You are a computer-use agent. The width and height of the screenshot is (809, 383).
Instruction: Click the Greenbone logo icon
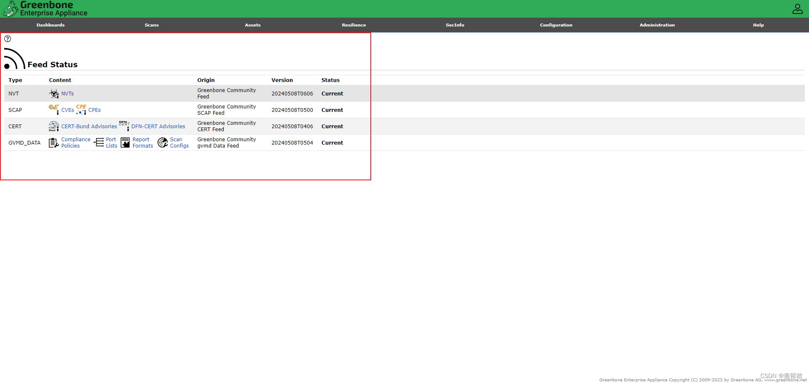point(10,8)
